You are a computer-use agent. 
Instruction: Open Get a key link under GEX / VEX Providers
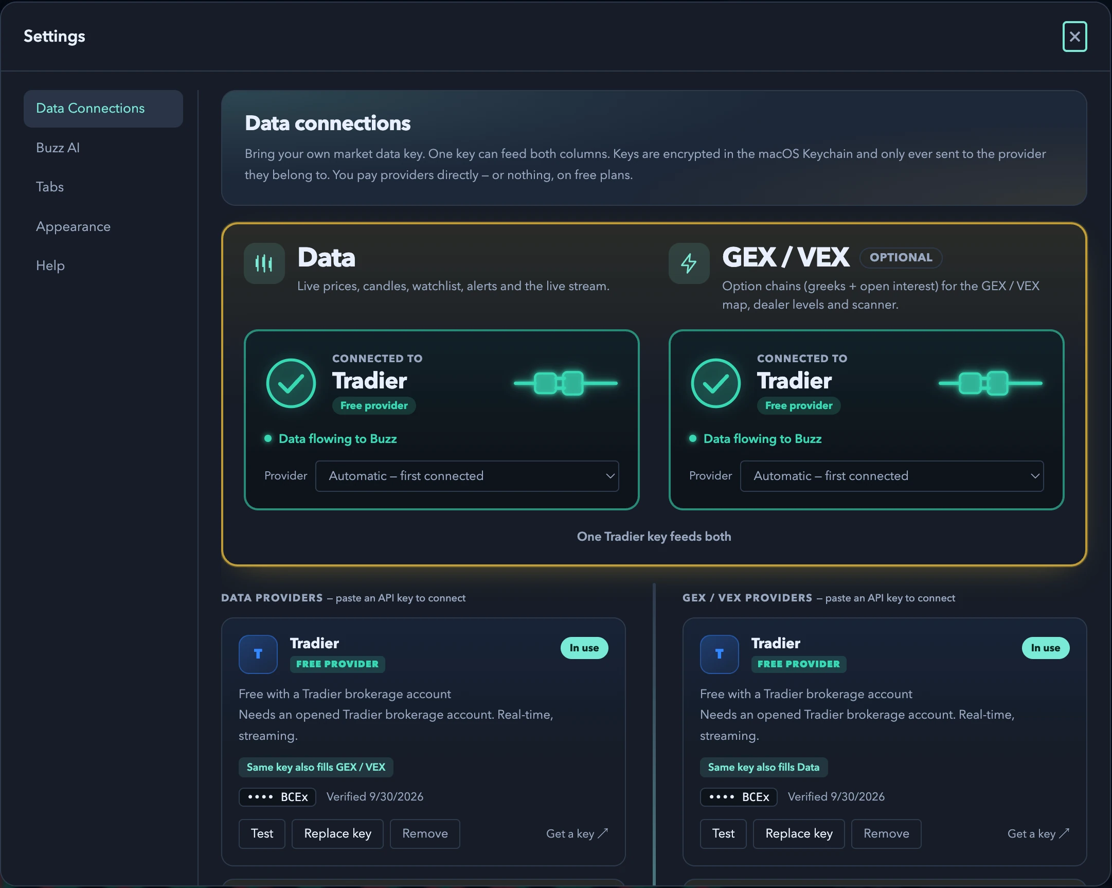(x=1038, y=834)
